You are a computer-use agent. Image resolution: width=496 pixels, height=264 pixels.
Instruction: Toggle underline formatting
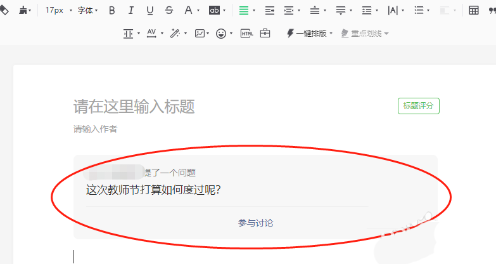150,10
